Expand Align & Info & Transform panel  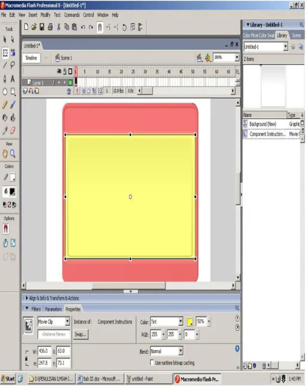[x=27, y=298]
